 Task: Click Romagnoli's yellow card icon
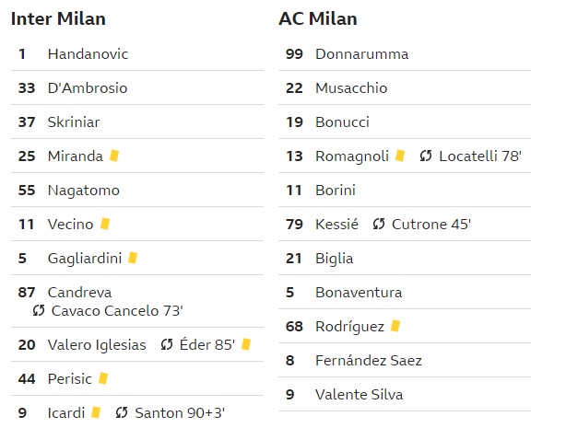400,156
